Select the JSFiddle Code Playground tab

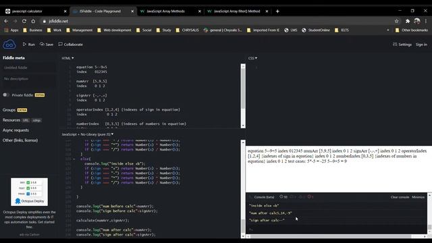[103, 11]
